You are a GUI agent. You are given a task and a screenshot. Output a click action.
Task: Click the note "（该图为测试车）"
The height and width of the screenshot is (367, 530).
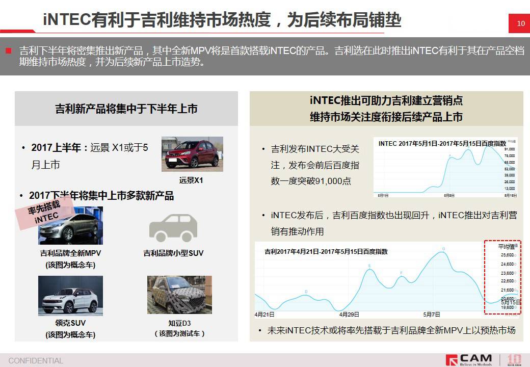click(x=179, y=333)
